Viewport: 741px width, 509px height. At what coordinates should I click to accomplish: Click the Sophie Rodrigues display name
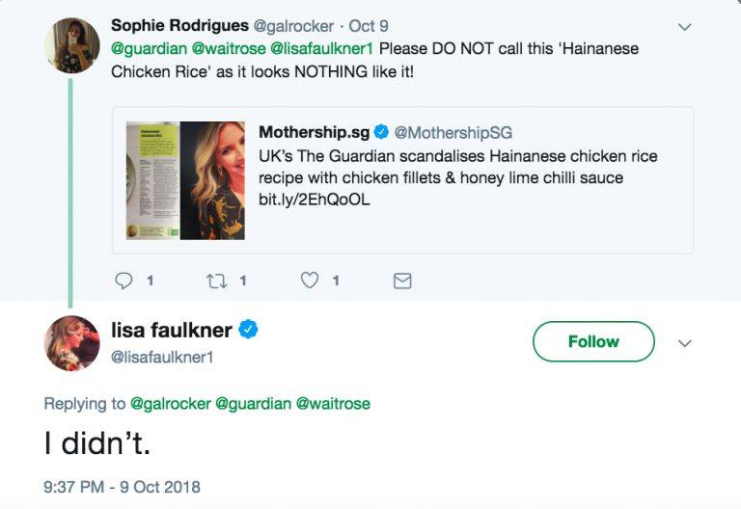point(179,25)
